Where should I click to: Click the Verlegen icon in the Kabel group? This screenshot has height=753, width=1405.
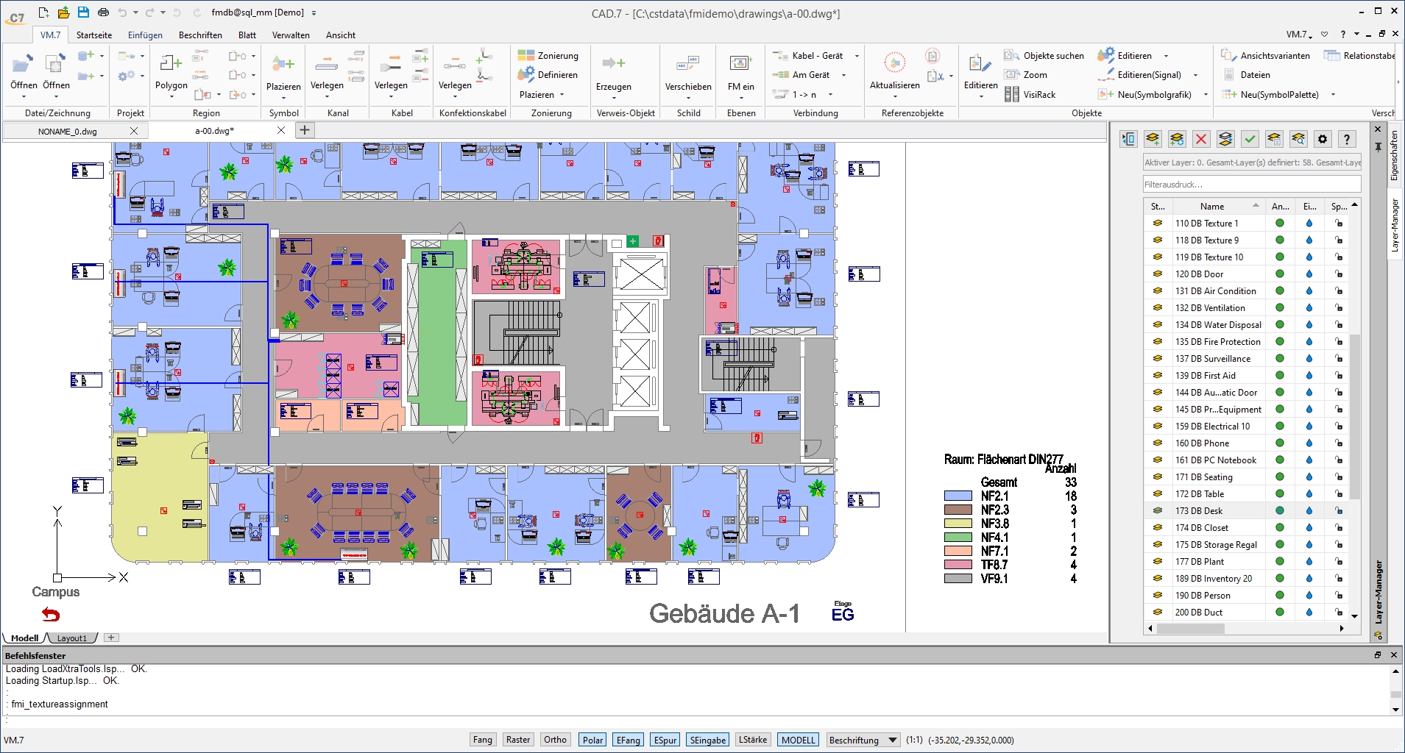click(390, 65)
